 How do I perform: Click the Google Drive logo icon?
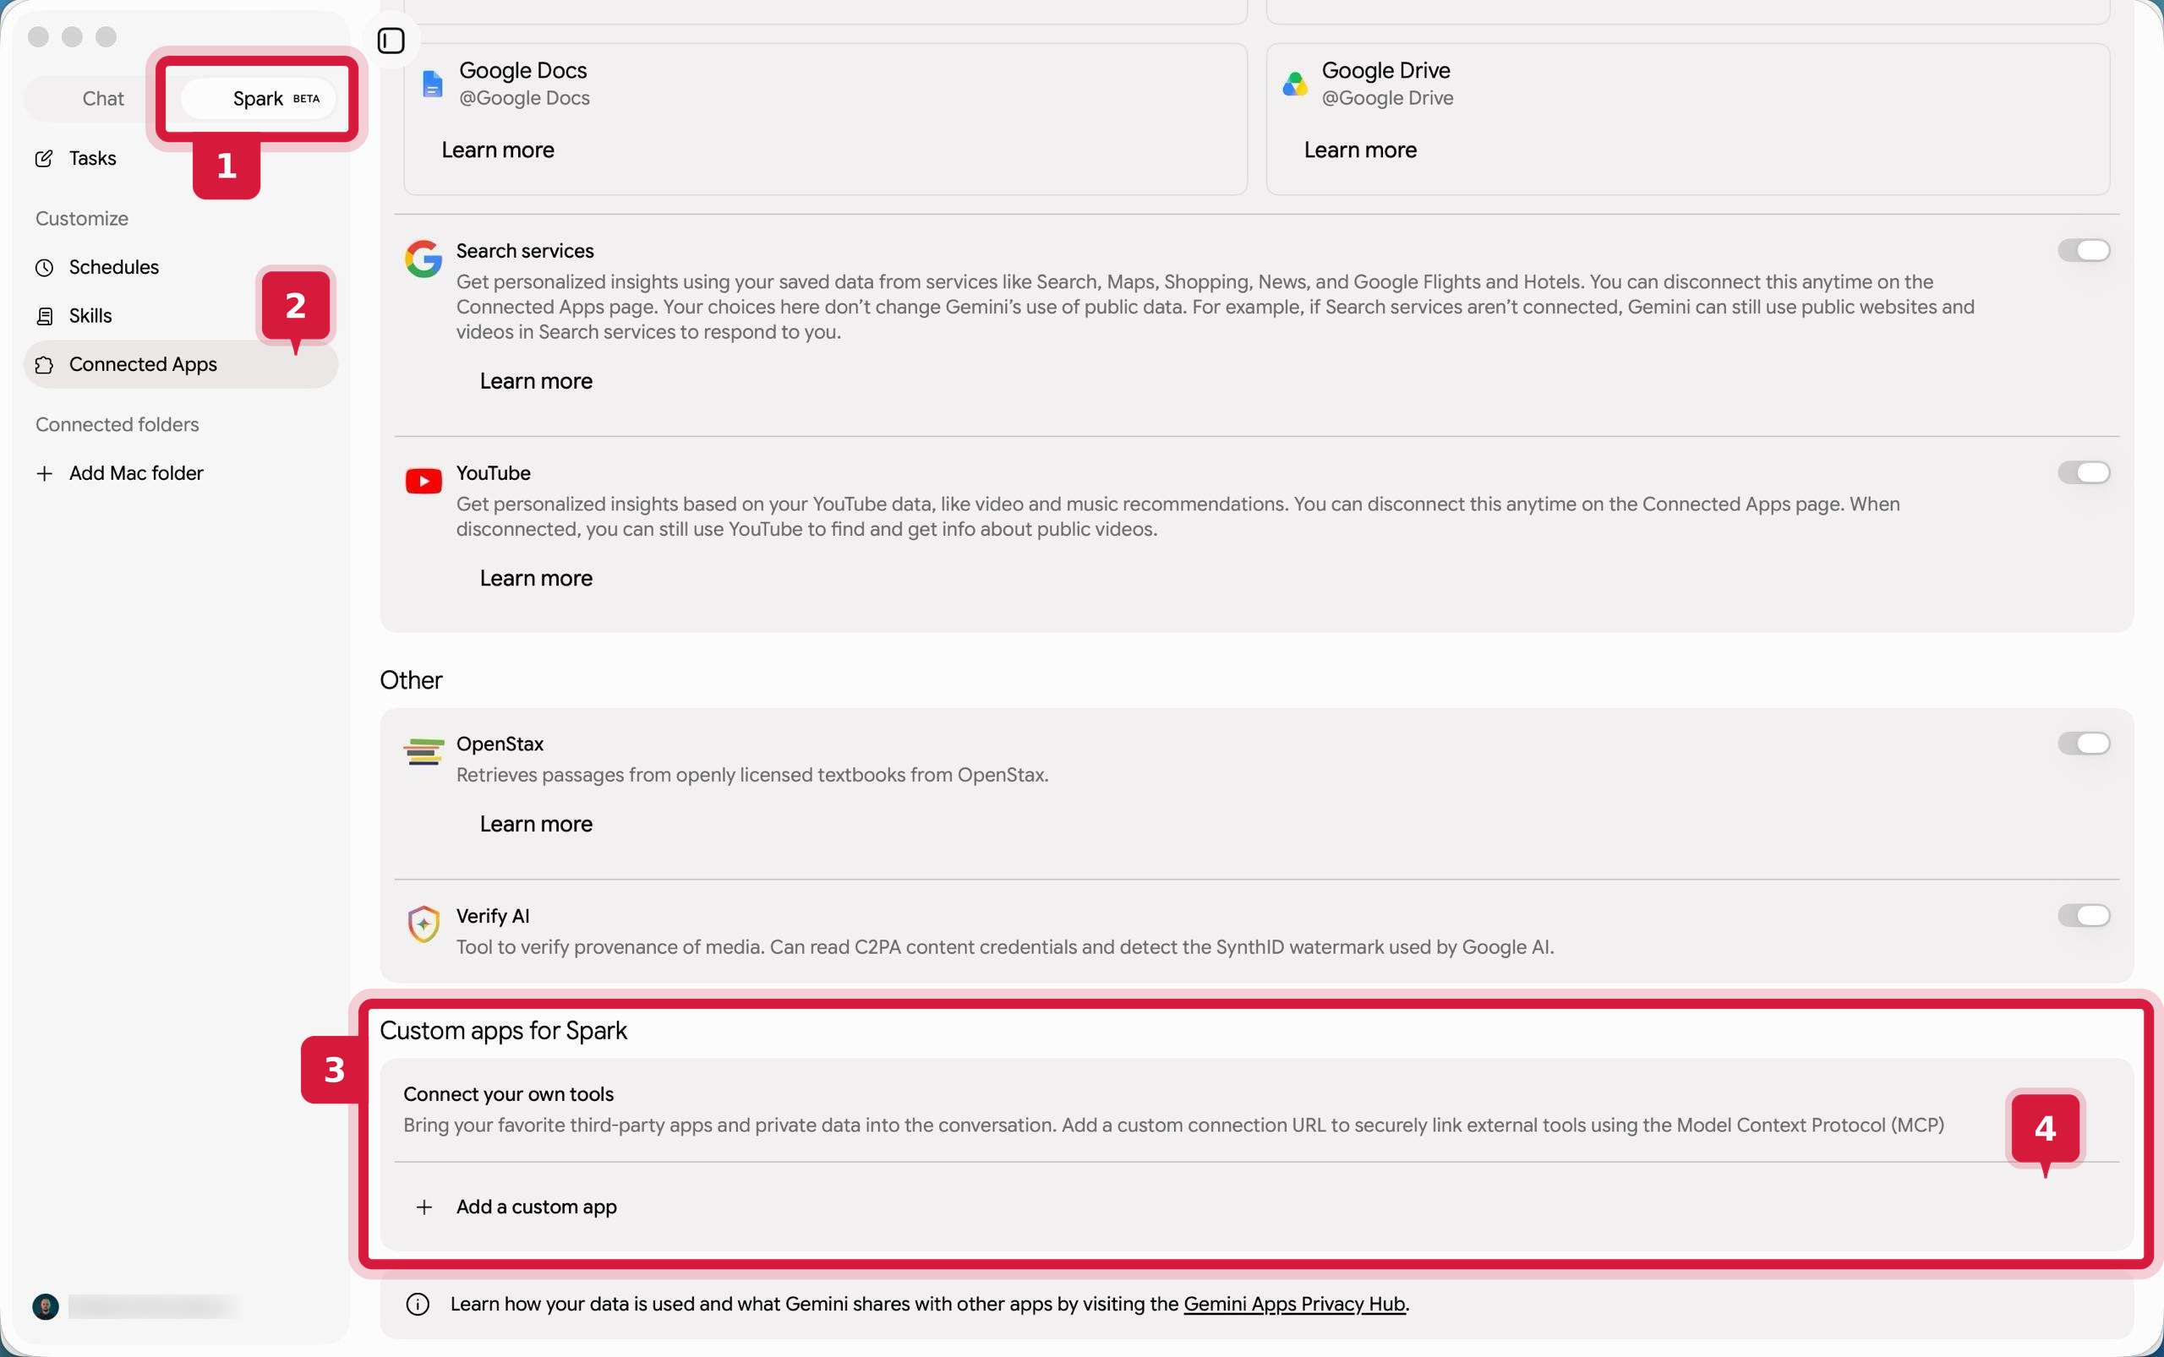(1295, 84)
